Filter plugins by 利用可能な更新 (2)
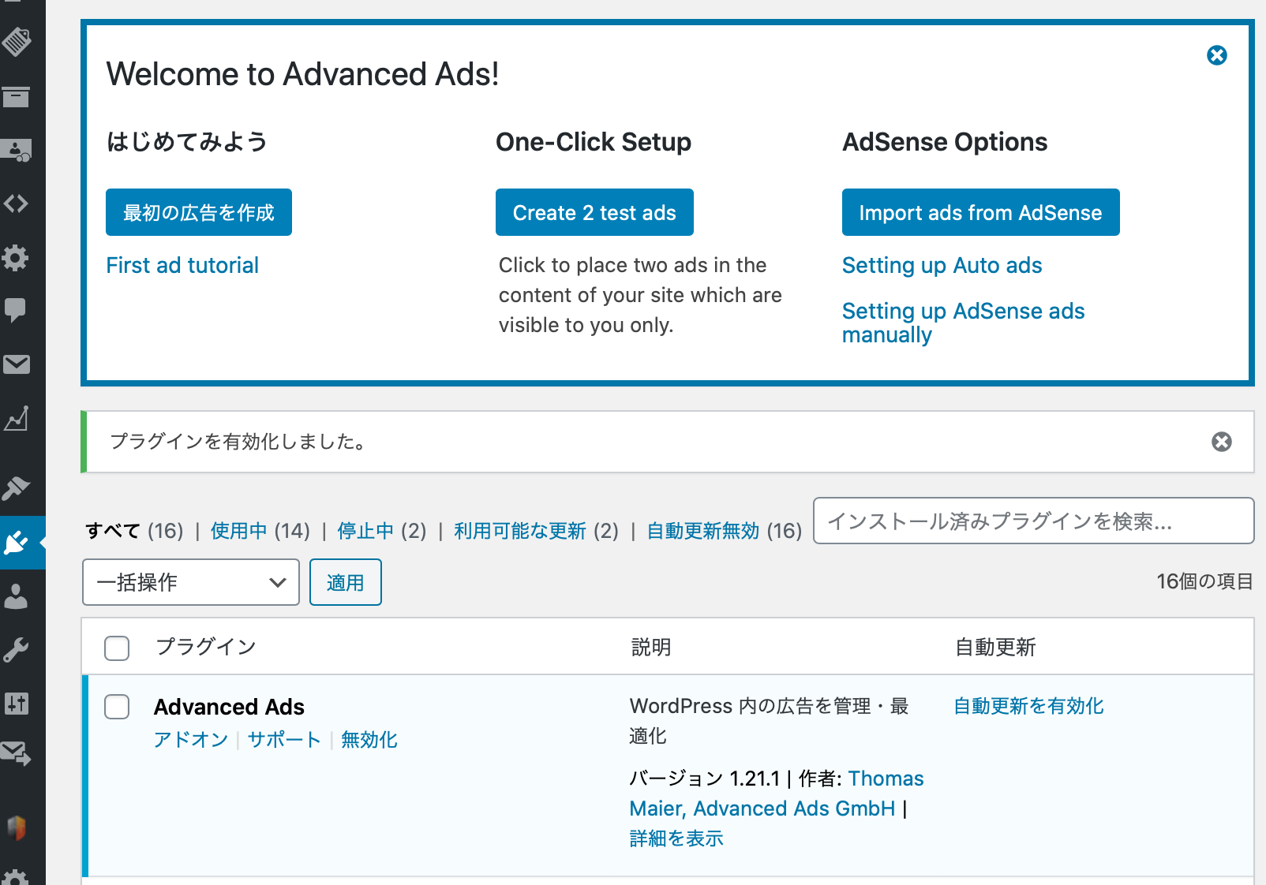1266x885 pixels. (537, 531)
